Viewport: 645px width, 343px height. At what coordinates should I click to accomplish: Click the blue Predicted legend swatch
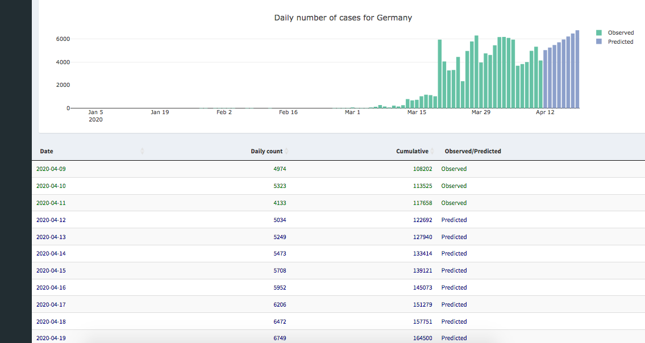(x=599, y=42)
